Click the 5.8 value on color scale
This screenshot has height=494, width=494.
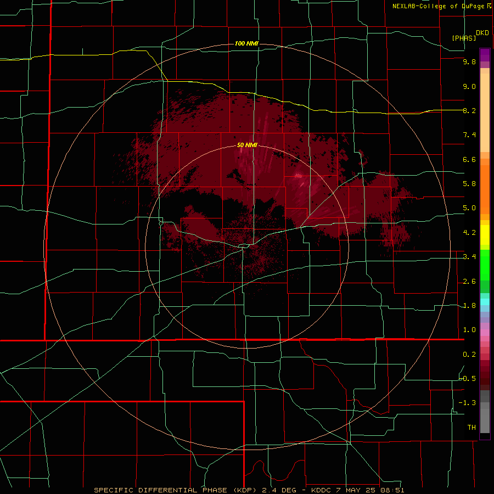(469, 184)
